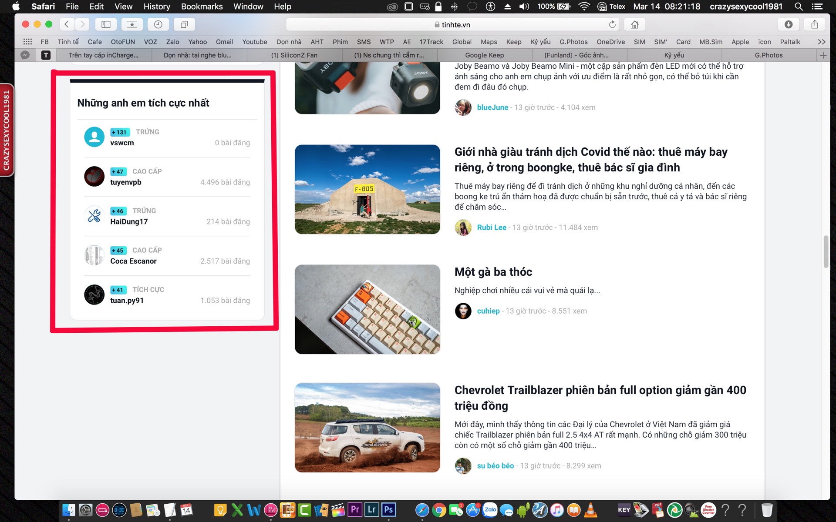Open member Coca Escanor's profile
This screenshot has height=522, width=836.
[133, 261]
